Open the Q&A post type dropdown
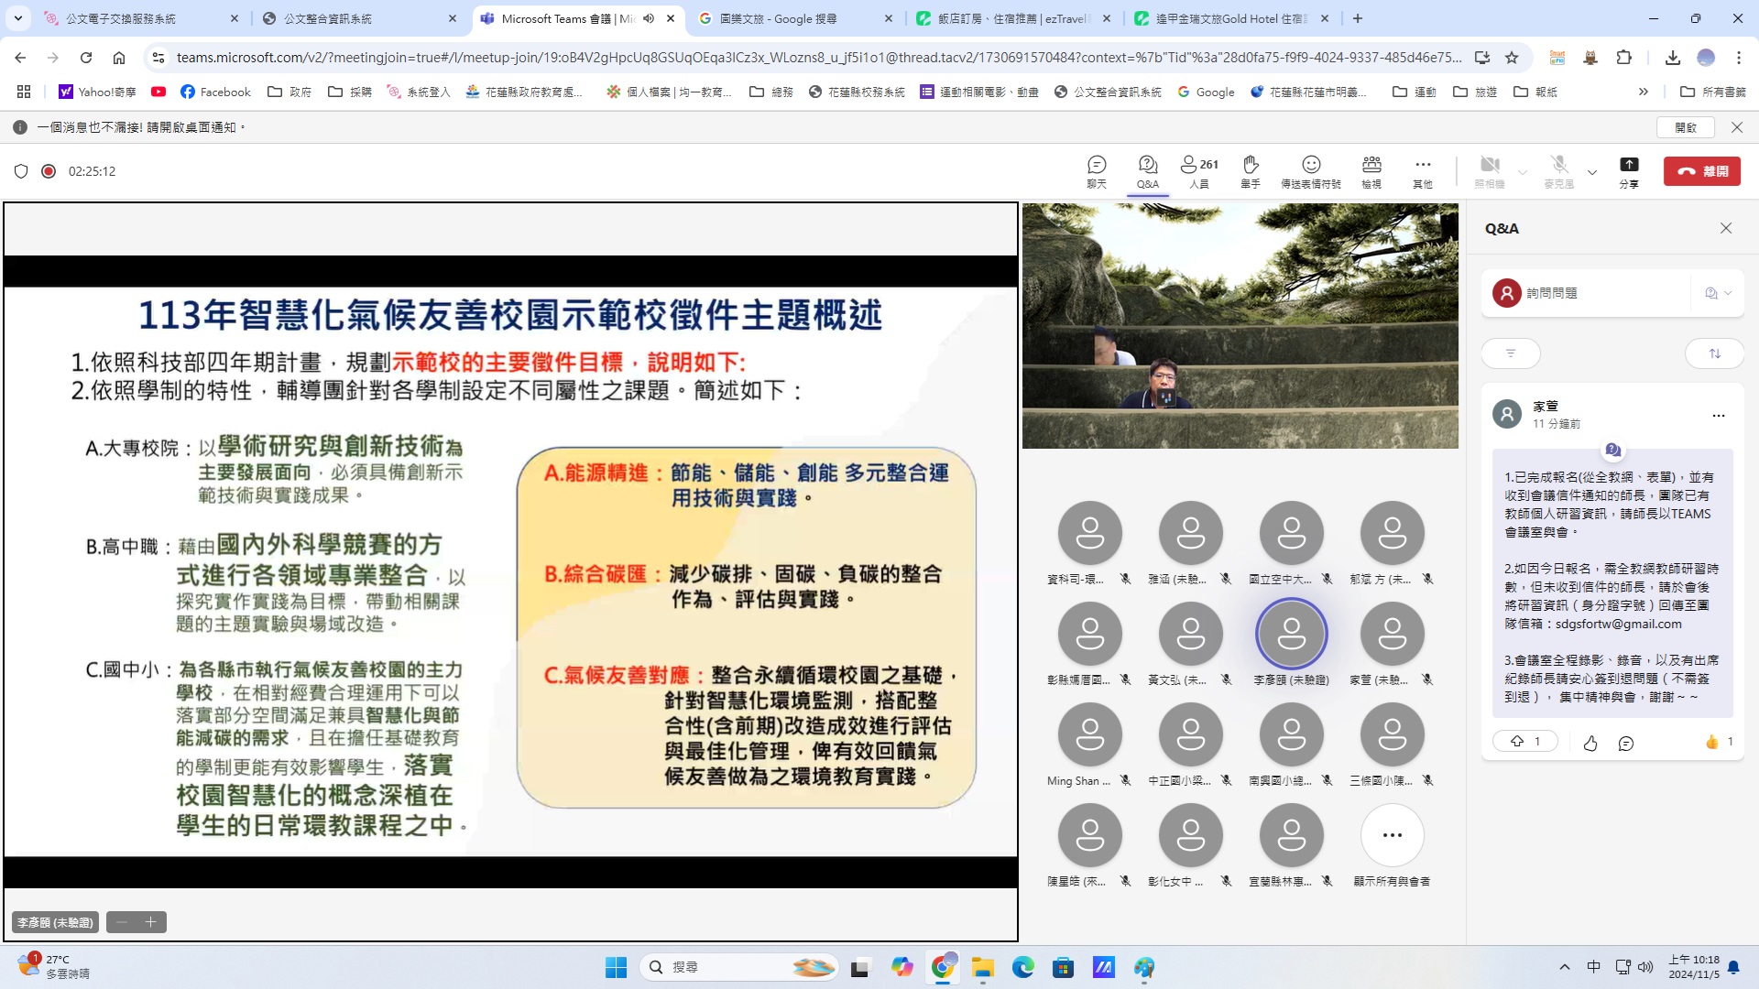 [1718, 293]
